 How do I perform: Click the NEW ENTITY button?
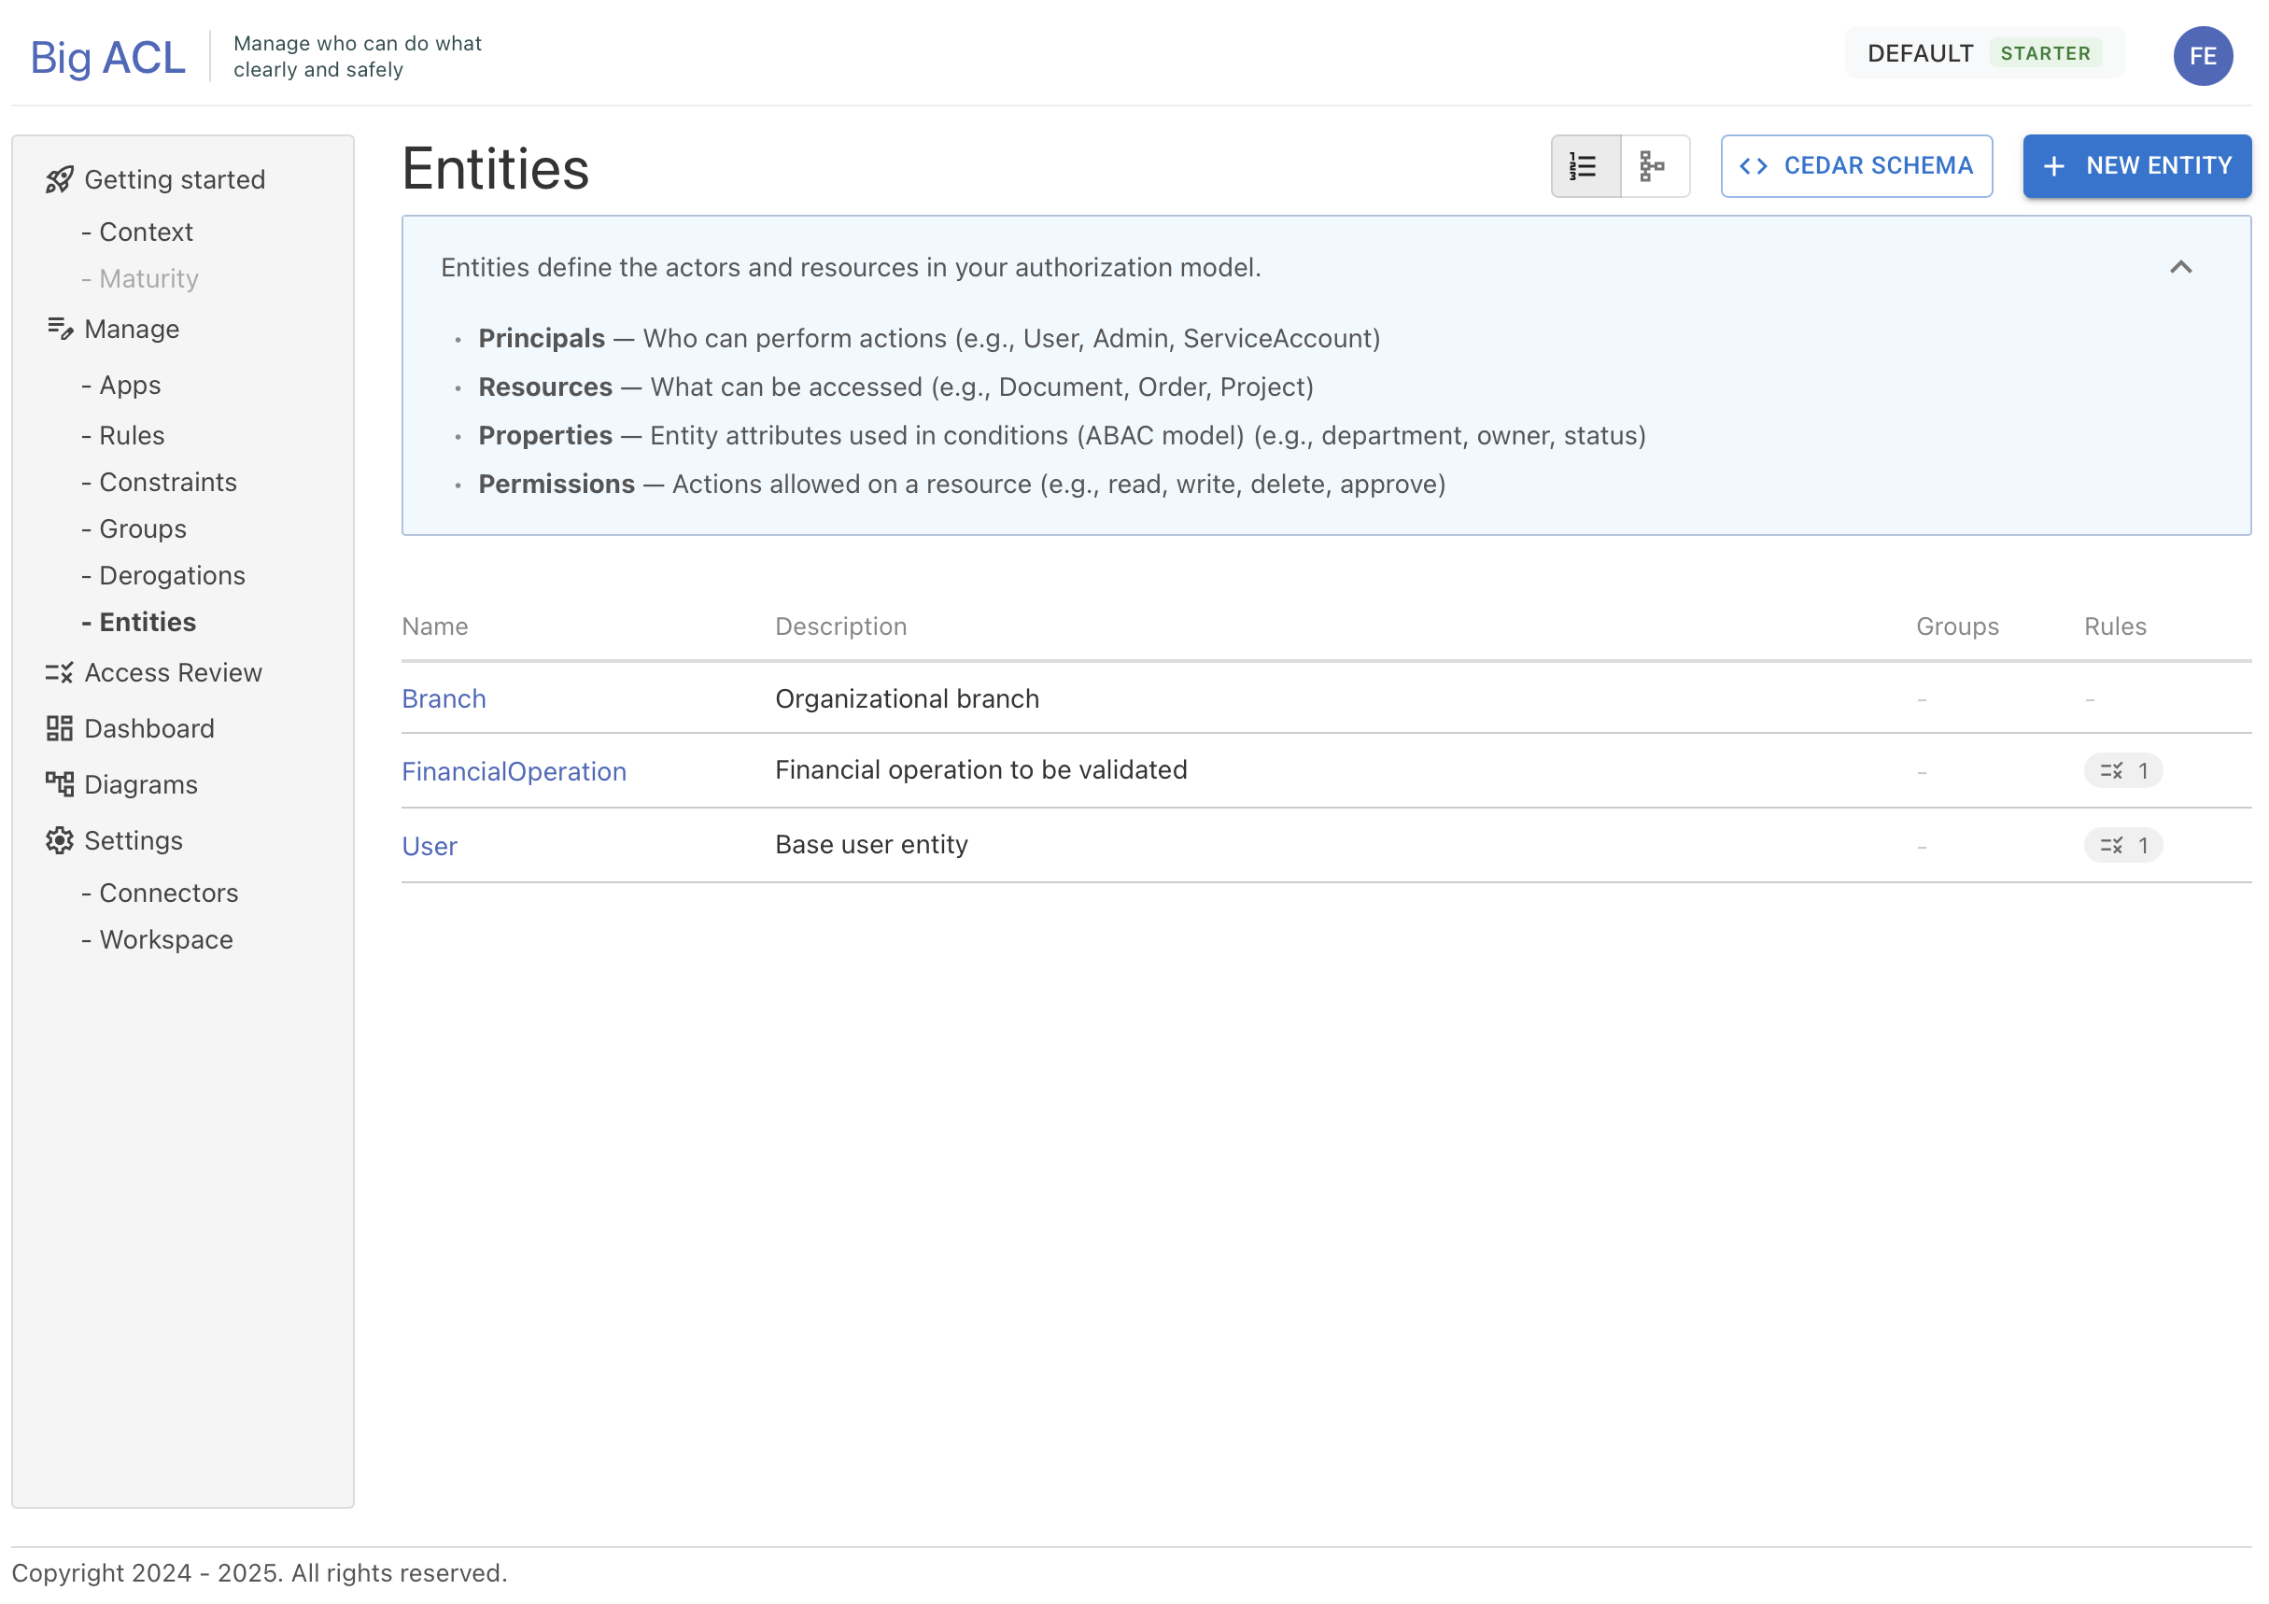2136,165
